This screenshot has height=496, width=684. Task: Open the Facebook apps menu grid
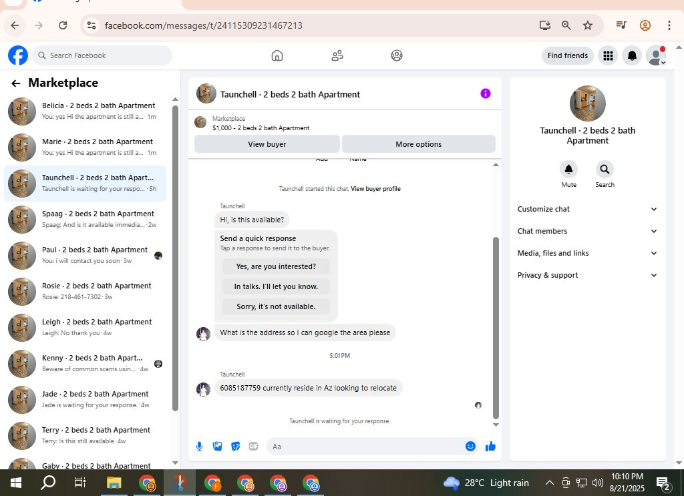(x=608, y=56)
